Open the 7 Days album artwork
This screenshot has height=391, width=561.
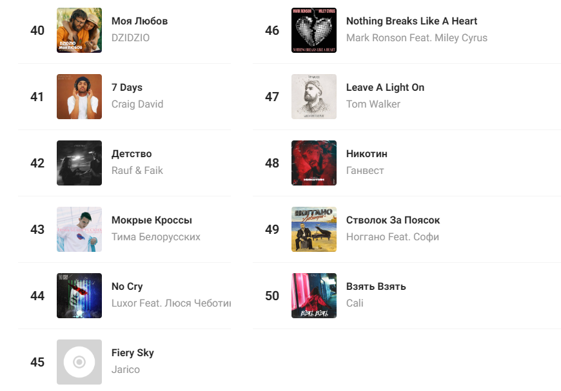79,97
